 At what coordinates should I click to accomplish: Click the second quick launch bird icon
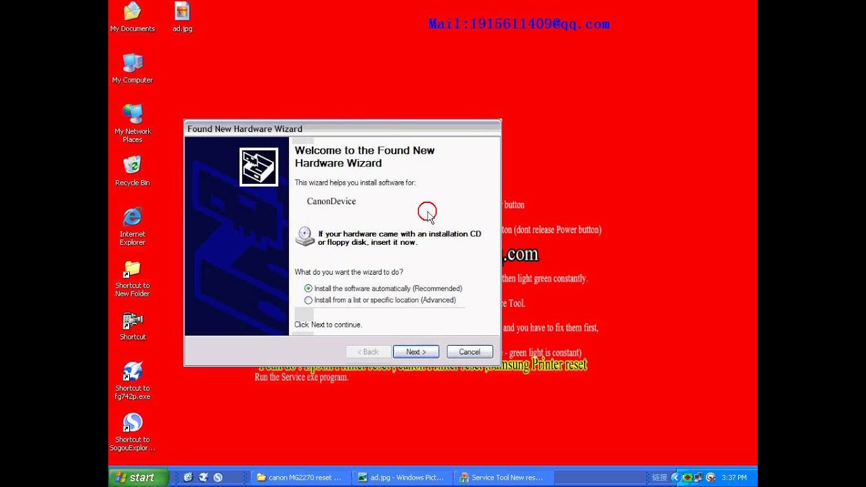pos(203,478)
